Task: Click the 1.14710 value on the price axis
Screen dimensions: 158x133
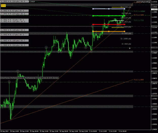Action: pos(154,2)
